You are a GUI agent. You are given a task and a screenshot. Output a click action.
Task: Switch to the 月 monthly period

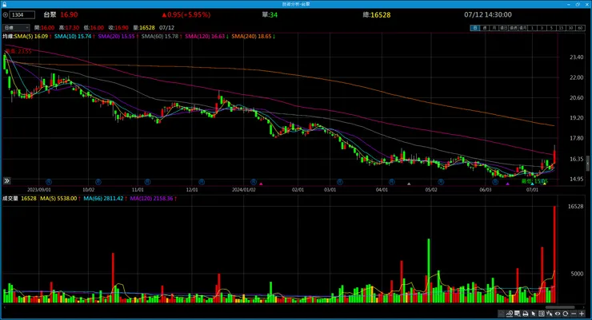point(494,28)
